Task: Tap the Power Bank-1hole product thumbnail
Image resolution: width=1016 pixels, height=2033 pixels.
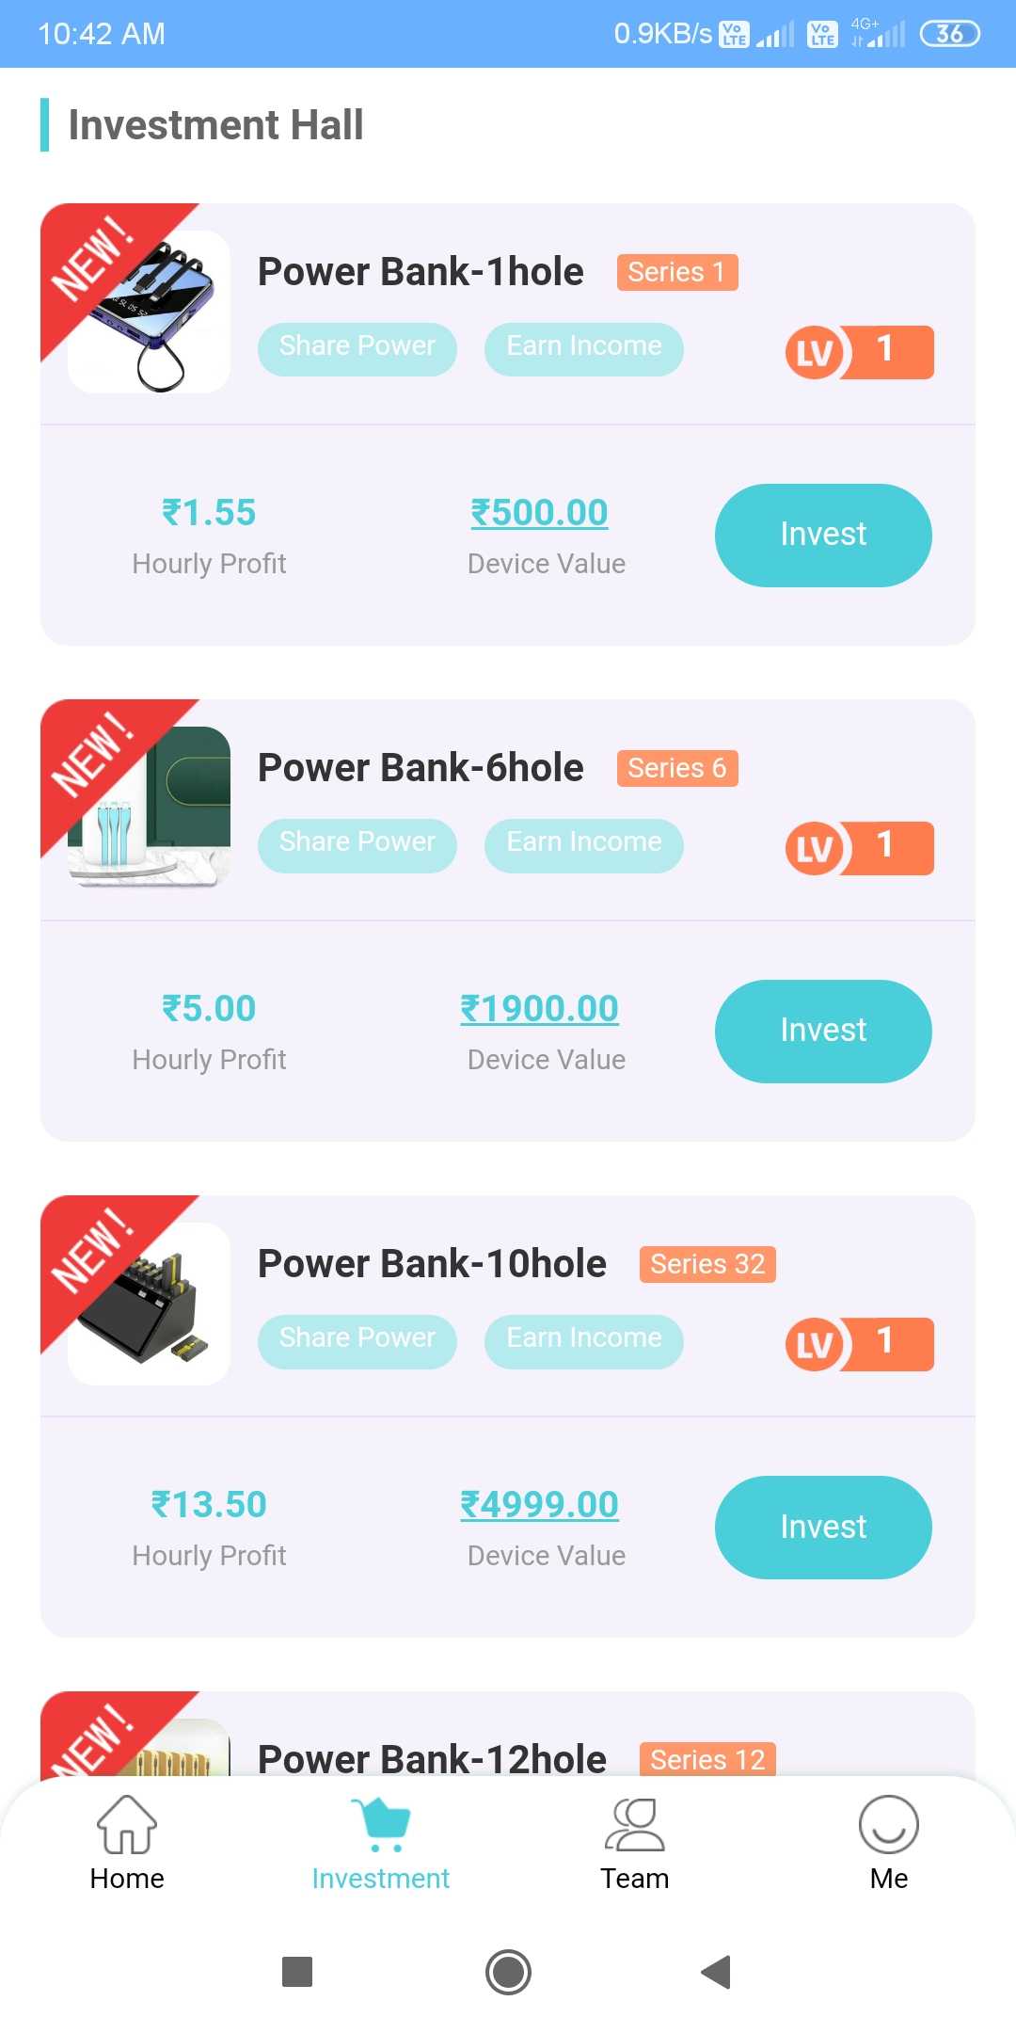Action: point(149,312)
